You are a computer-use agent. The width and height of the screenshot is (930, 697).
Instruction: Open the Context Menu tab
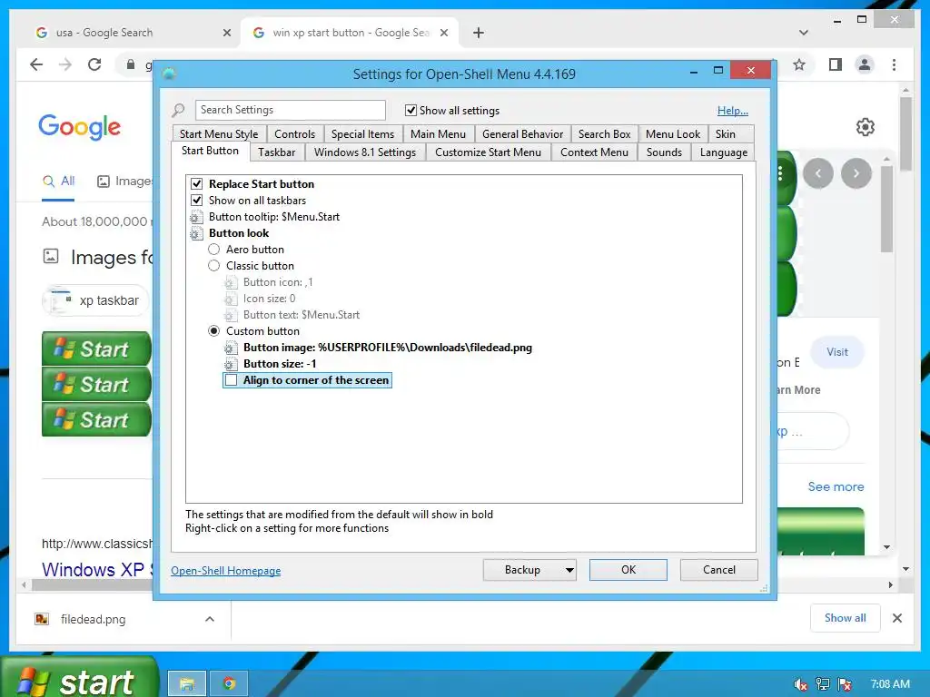click(x=594, y=152)
